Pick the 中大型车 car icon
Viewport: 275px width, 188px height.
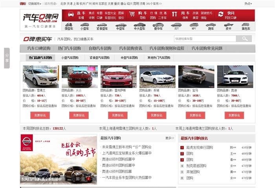139,25
